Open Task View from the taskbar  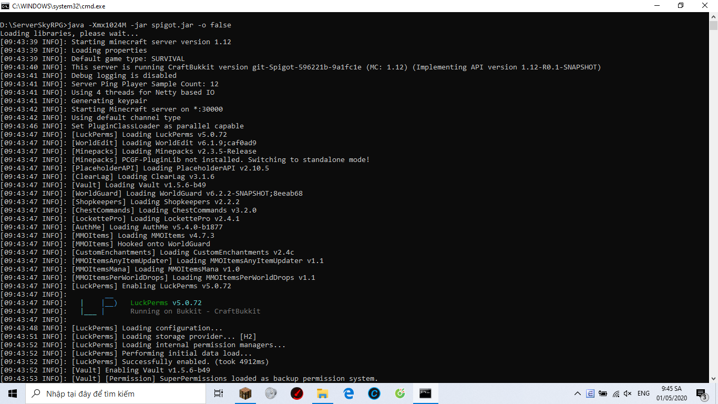pyautogui.click(x=219, y=393)
